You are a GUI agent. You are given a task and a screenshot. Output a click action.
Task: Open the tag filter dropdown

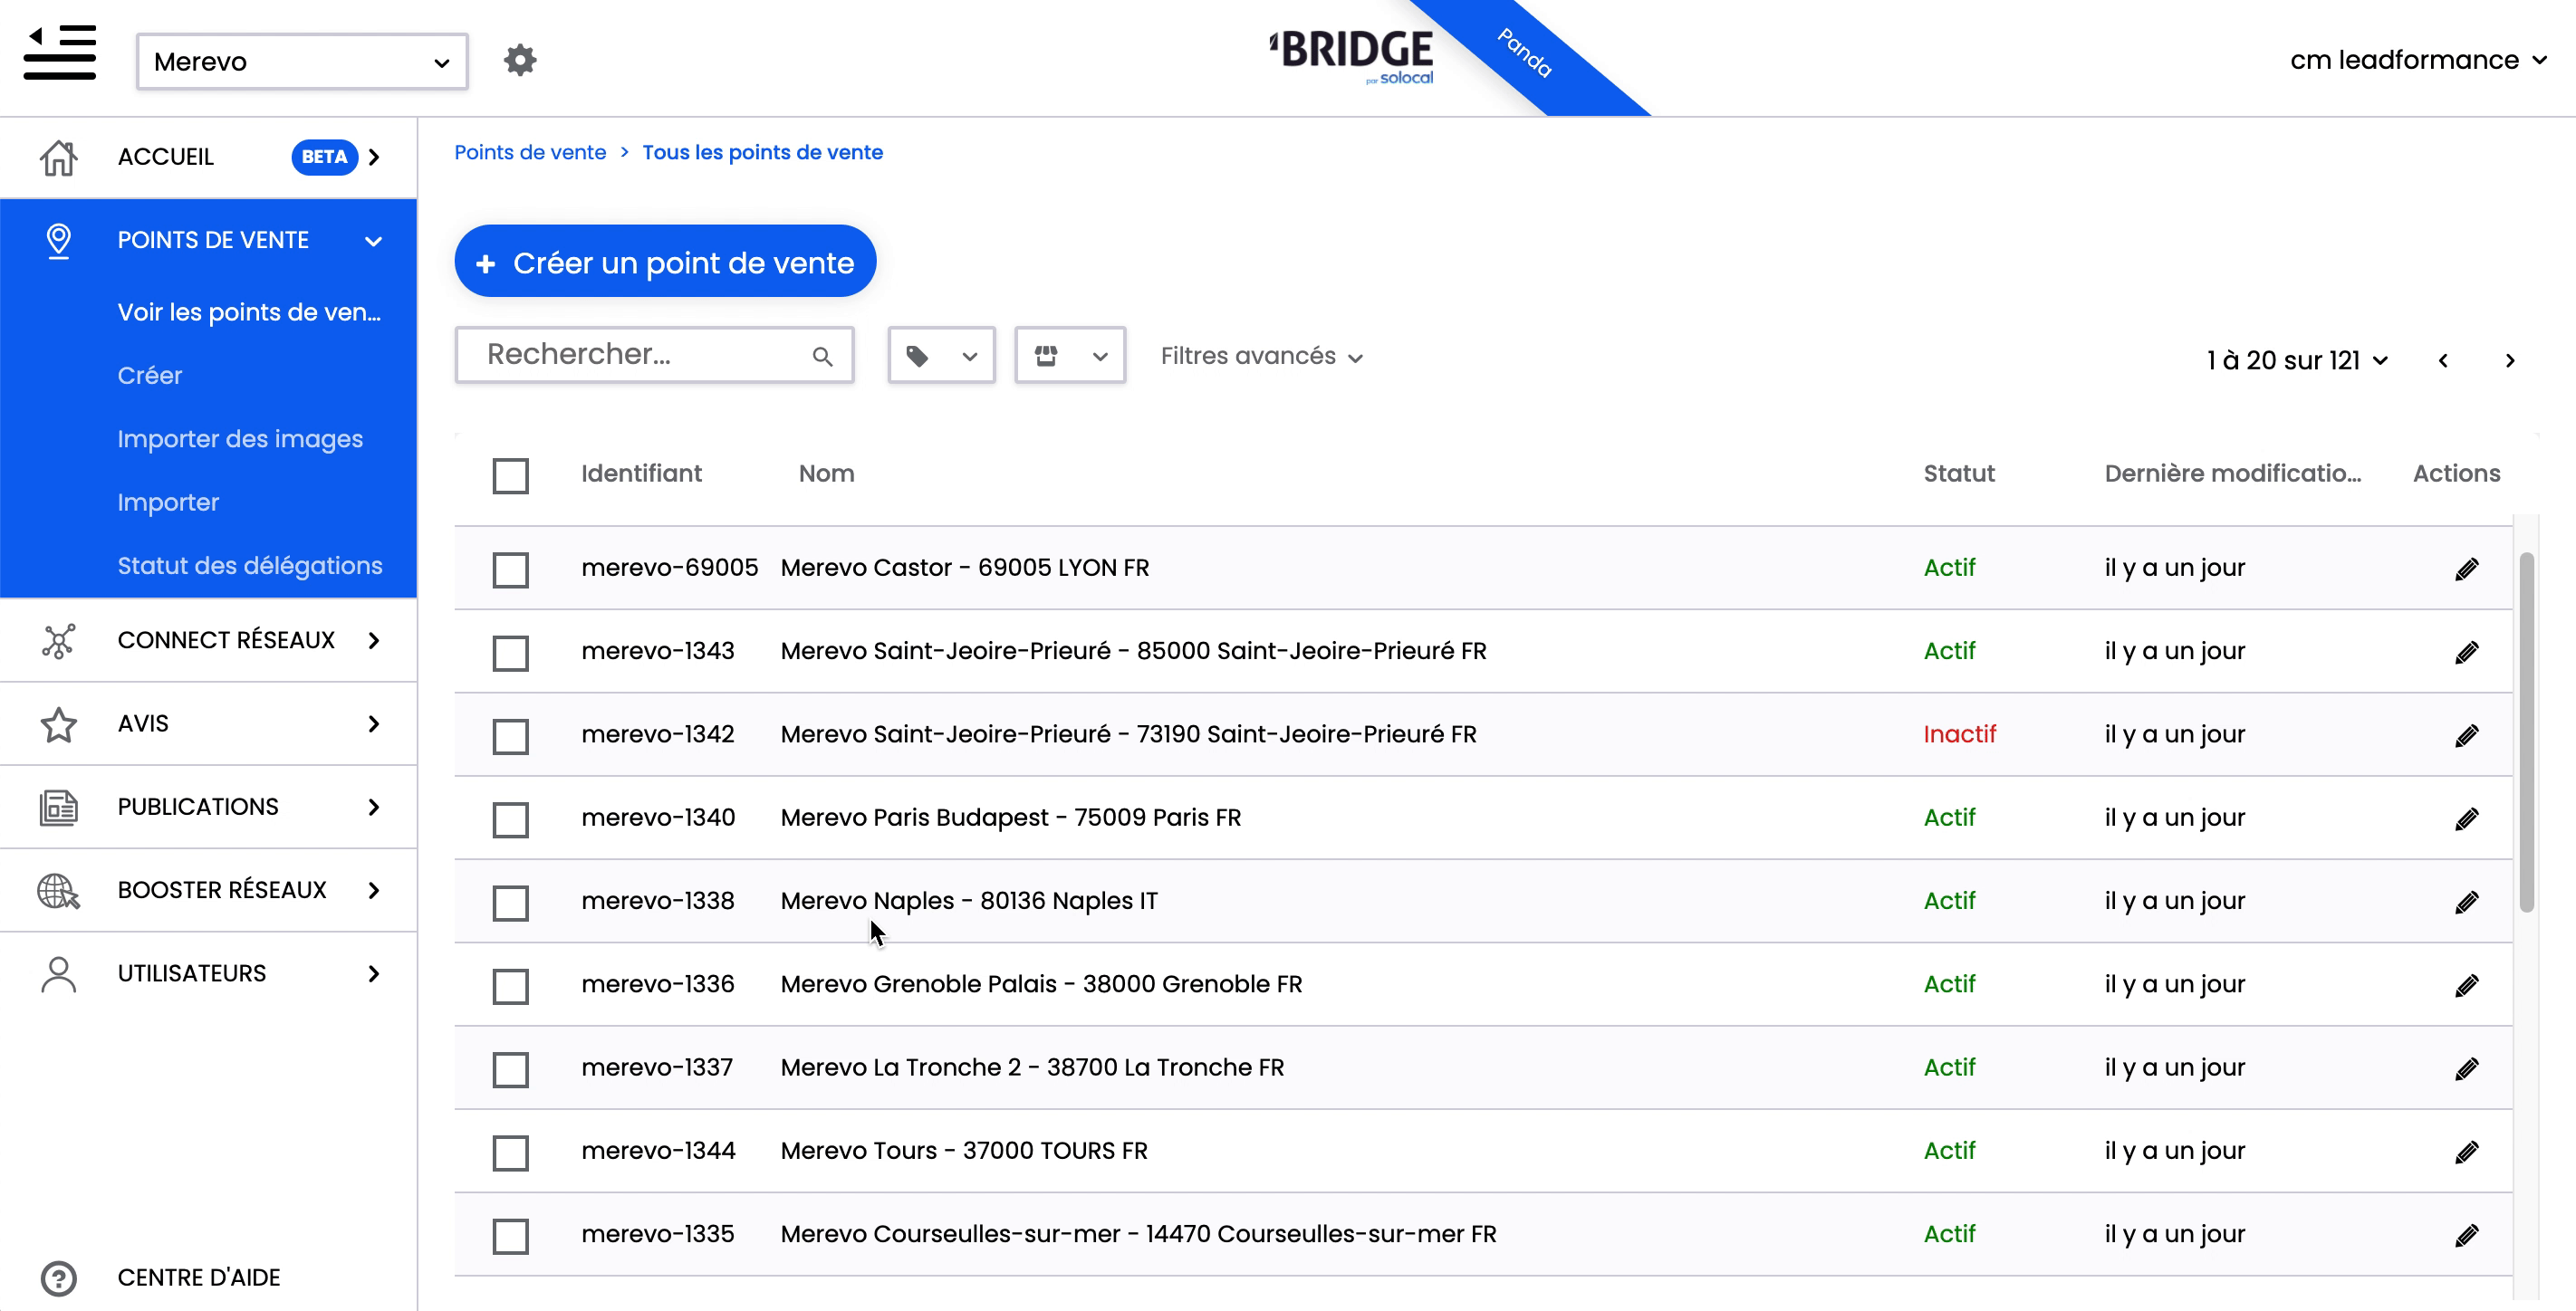[x=940, y=356]
